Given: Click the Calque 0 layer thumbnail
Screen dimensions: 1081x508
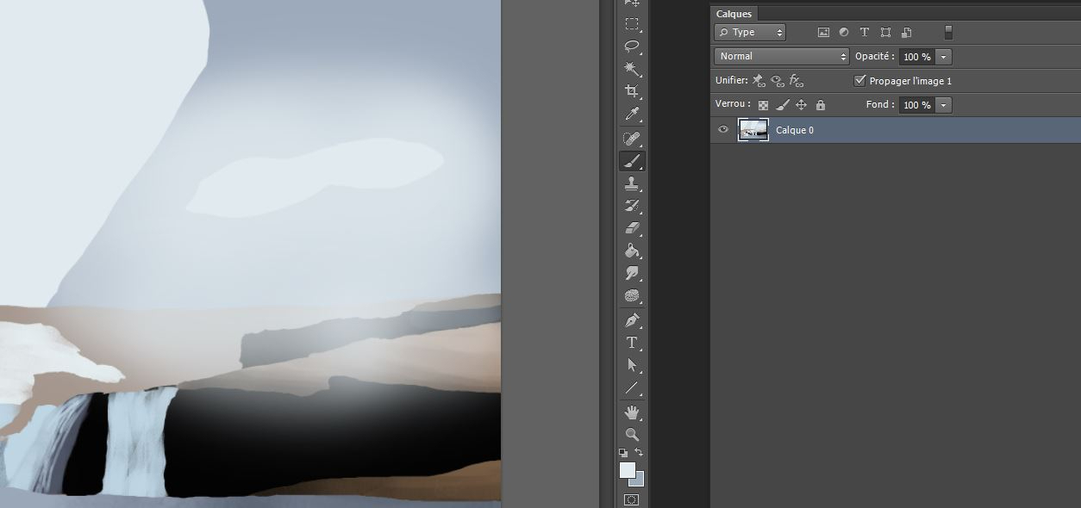Looking at the screenshot, I should [x=753, y=130].
